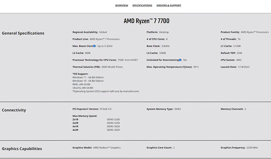Viewport: 271px width, 159px height.
Task: Click the RHEL x86 64-Bit entry
Action: (81, 84)
